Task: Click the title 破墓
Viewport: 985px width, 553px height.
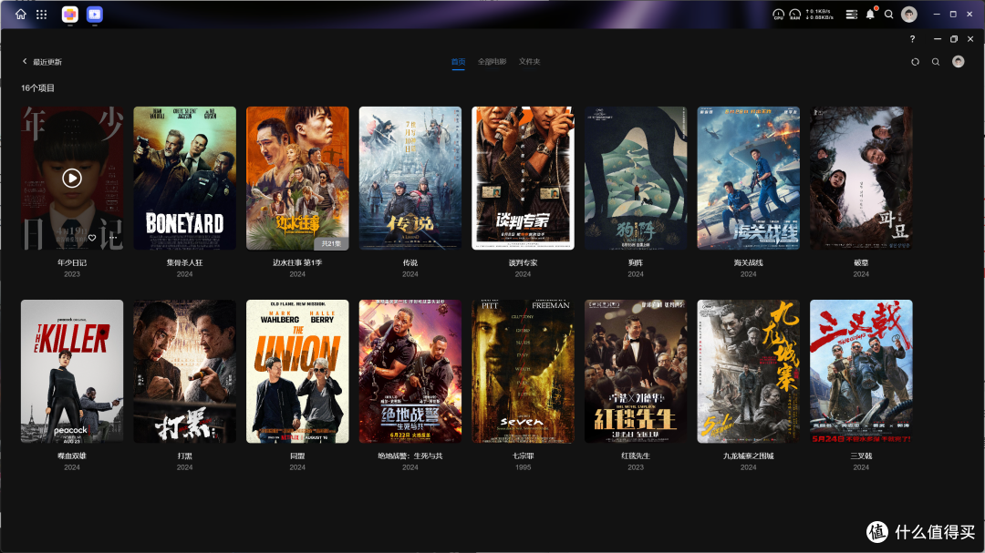Action: pos(861,263)
